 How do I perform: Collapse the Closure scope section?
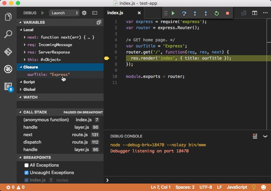(20, 67)
